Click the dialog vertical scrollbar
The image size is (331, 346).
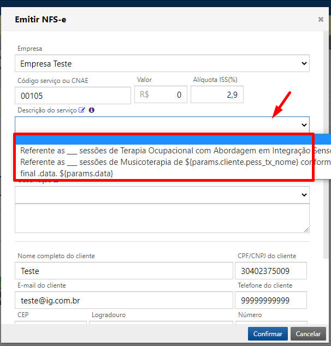click(326, 145)
